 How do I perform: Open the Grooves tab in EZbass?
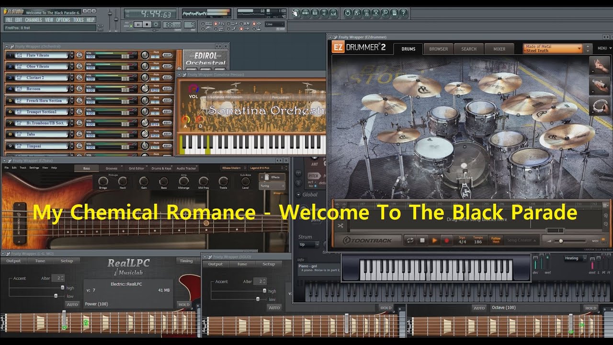point(112,168)
